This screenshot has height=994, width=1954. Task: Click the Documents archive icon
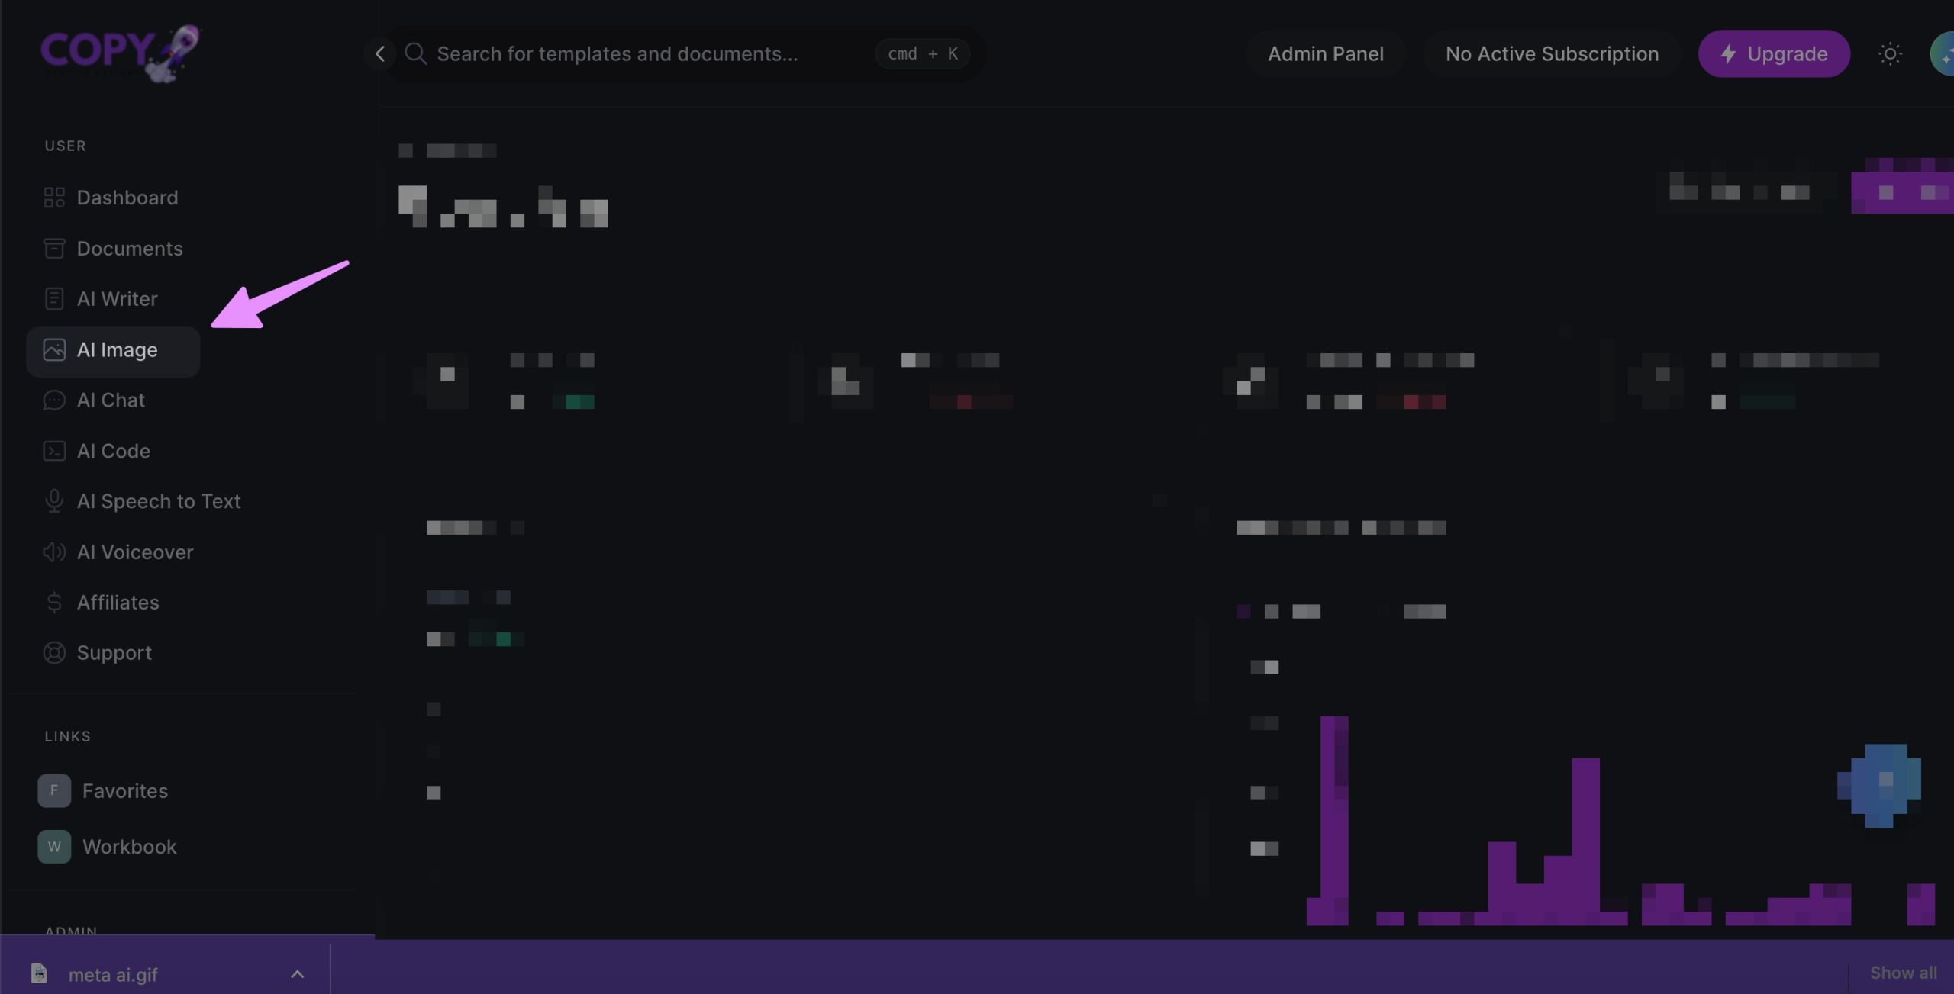(53, 249)
